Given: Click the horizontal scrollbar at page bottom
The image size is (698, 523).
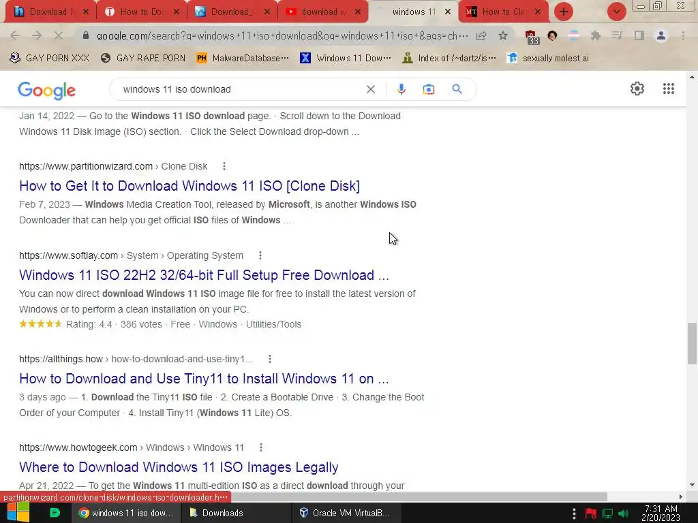Looking at the screenshot, I should click(419, 496).
